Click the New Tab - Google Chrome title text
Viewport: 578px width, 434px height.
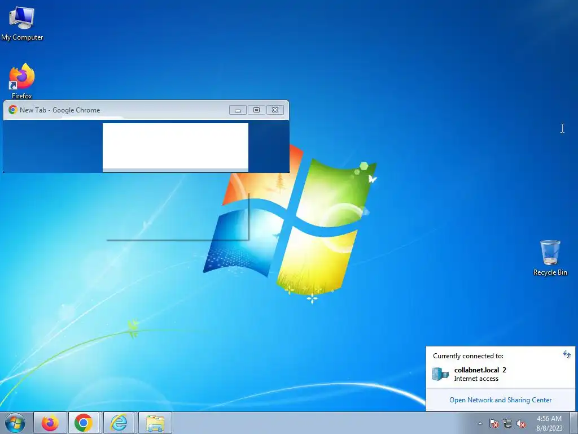60,110
